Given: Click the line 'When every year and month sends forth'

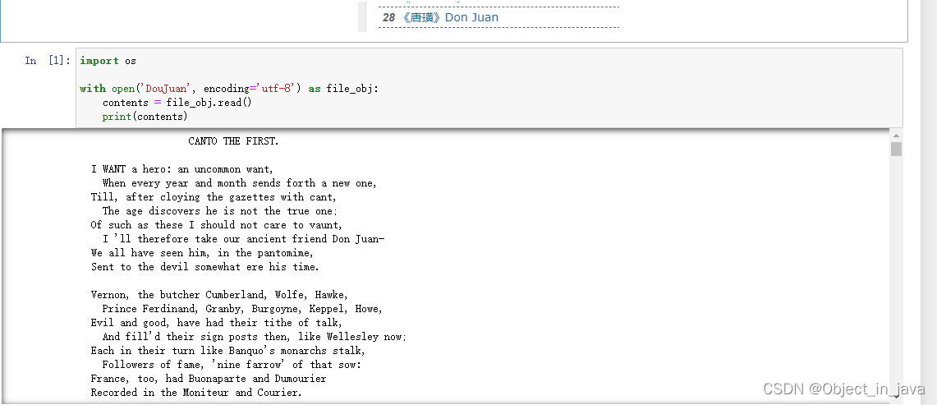Looking at the screenshot, I should click(240, 183).
